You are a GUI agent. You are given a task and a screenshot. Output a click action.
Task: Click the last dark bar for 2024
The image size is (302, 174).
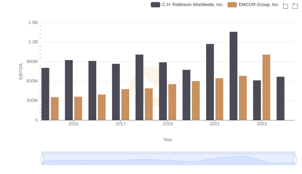tap(280, 99)
